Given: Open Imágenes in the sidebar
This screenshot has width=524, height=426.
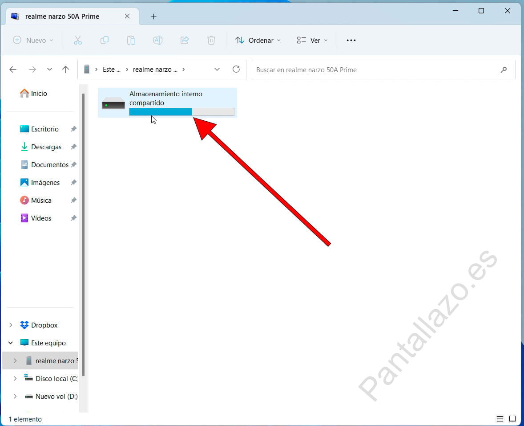Looking at the screenshot, I should tap(40, 182).
